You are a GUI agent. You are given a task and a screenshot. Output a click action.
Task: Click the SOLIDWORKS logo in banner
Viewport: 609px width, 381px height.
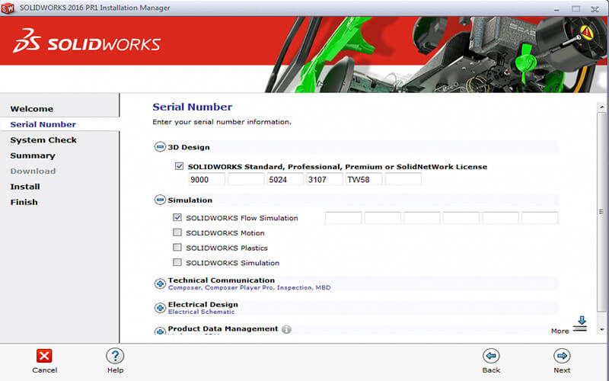86,43
